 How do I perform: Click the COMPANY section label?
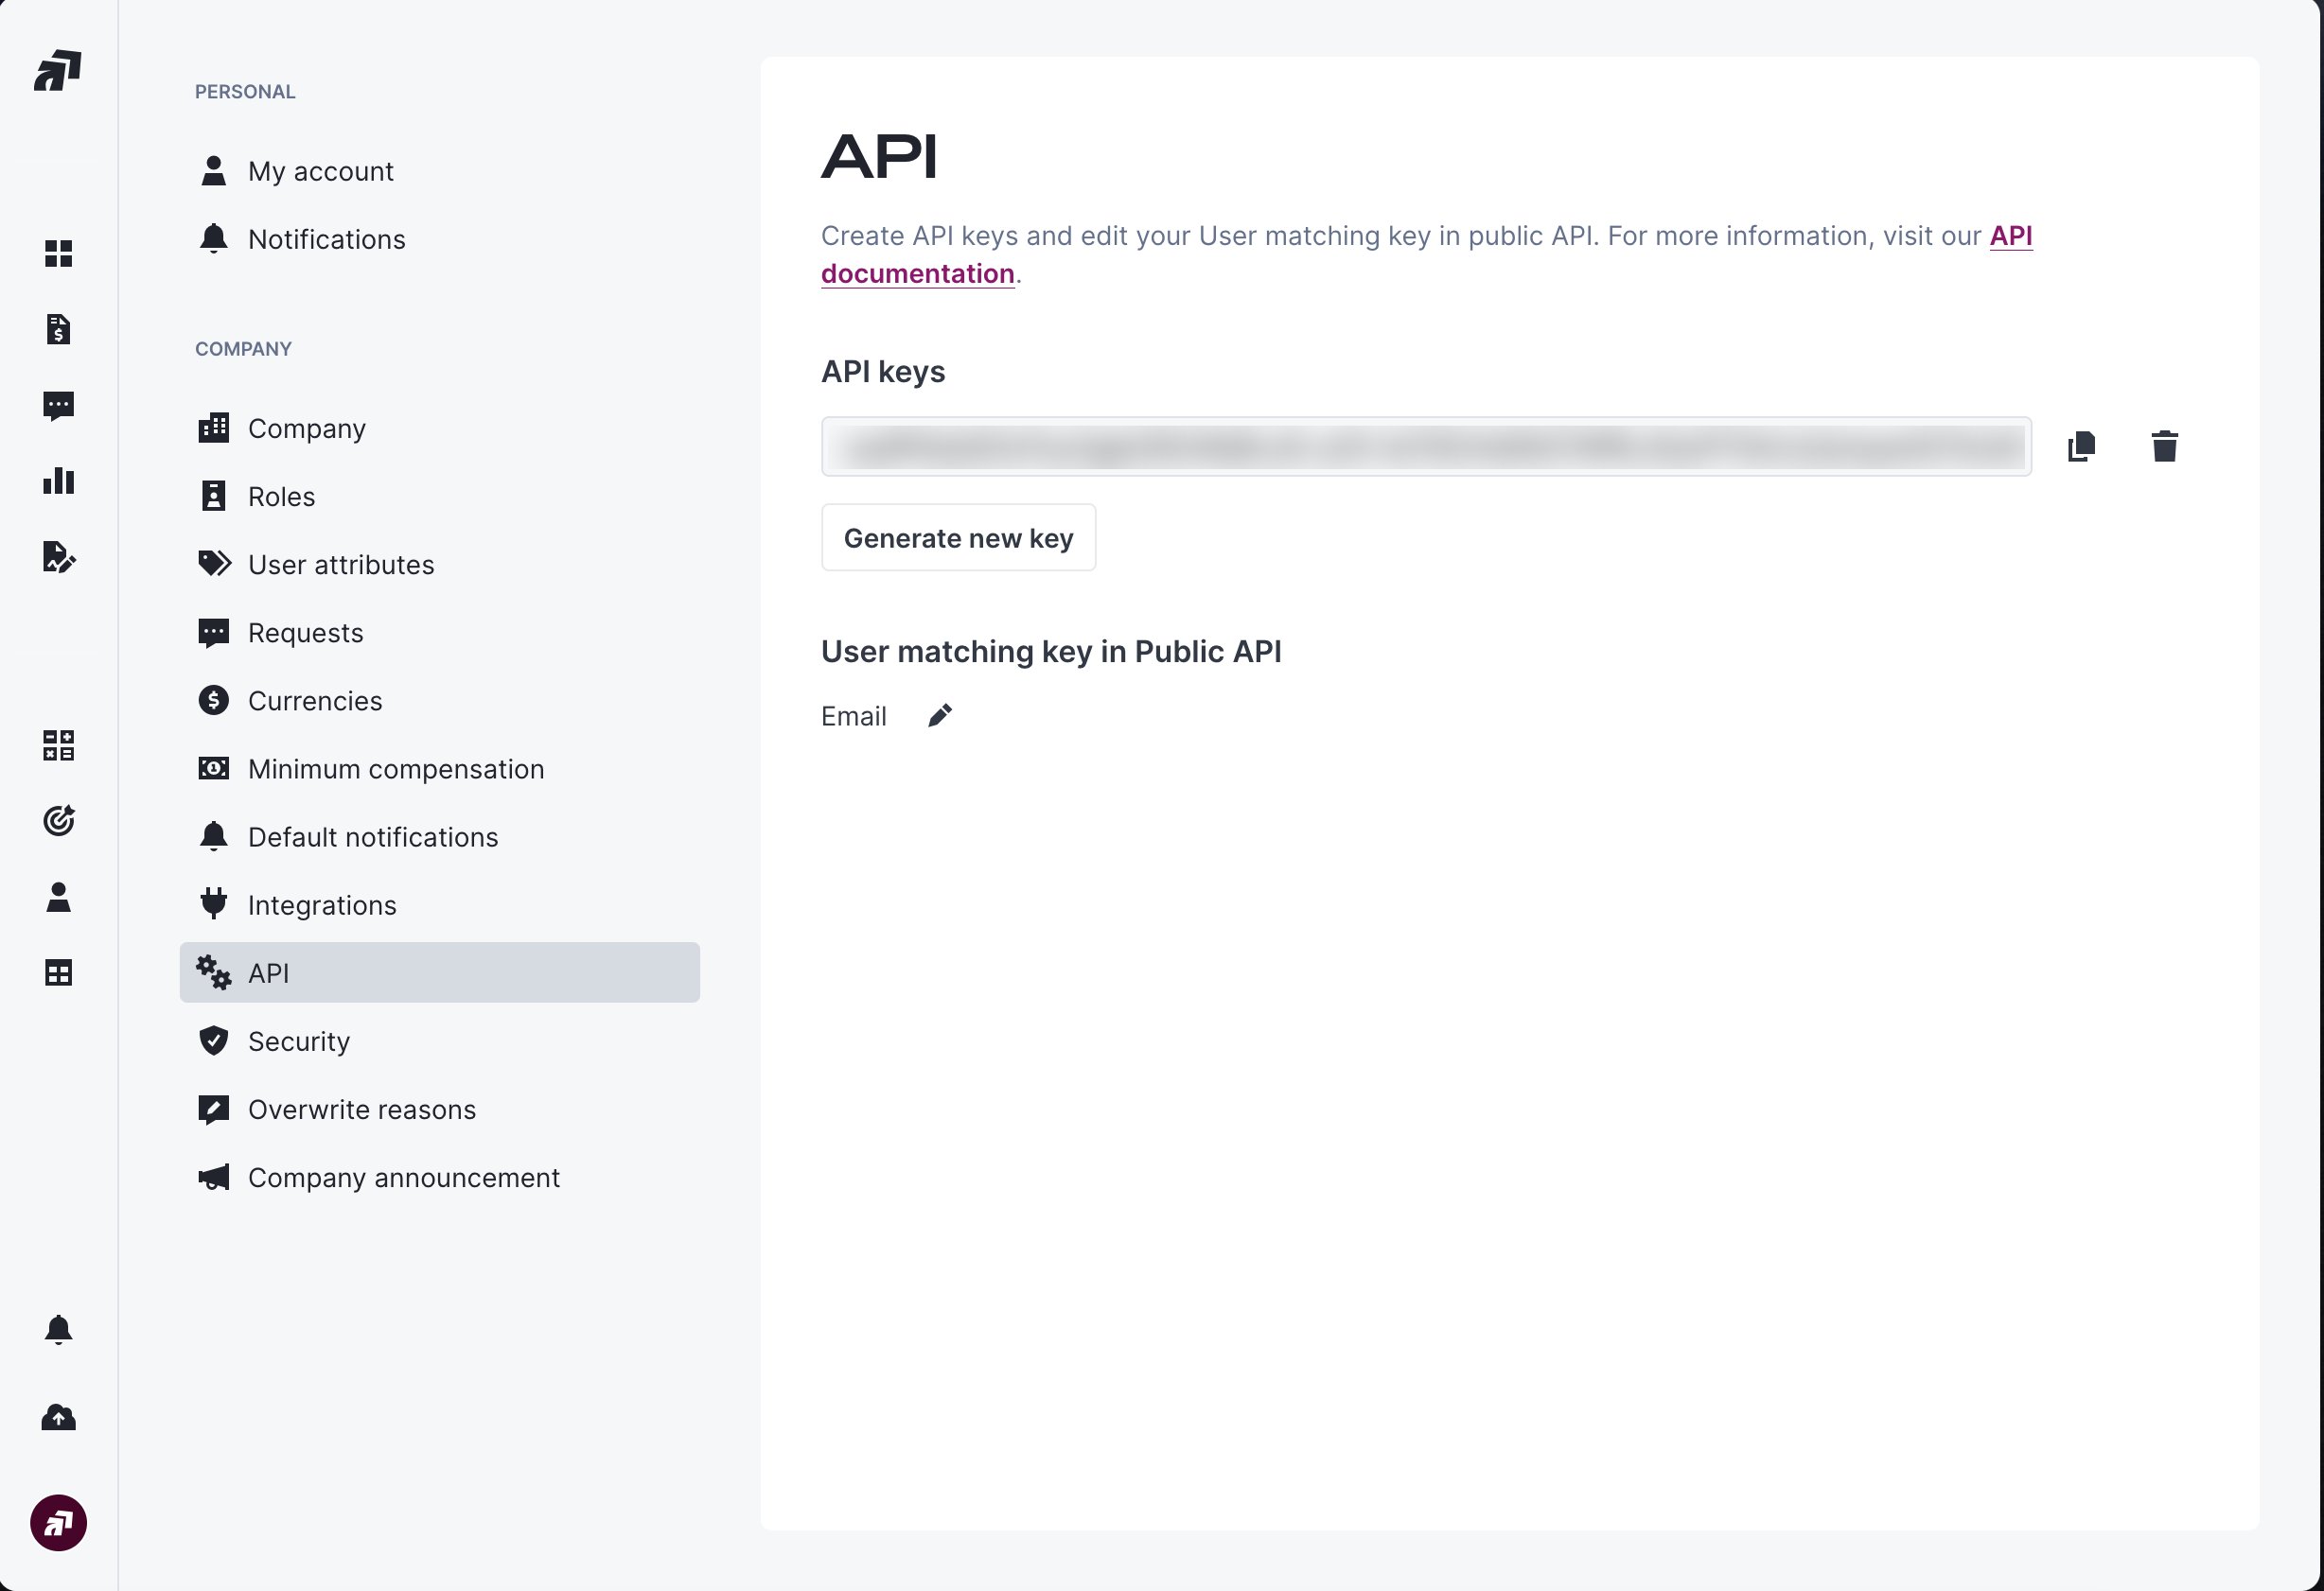click(x=243, y=349)
